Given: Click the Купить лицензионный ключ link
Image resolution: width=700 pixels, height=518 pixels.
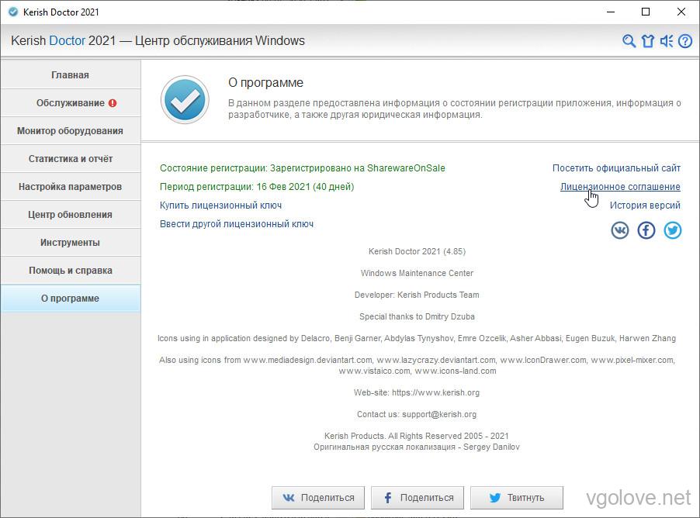Looking at the screenshot, I should tap(220, 205).
